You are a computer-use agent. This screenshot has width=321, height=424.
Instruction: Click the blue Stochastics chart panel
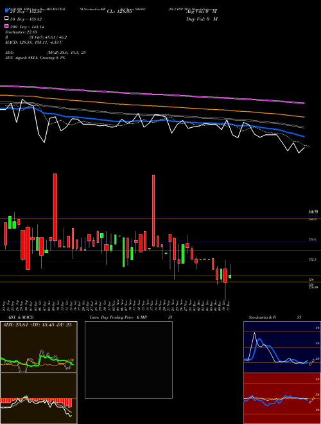click(282, 347)
